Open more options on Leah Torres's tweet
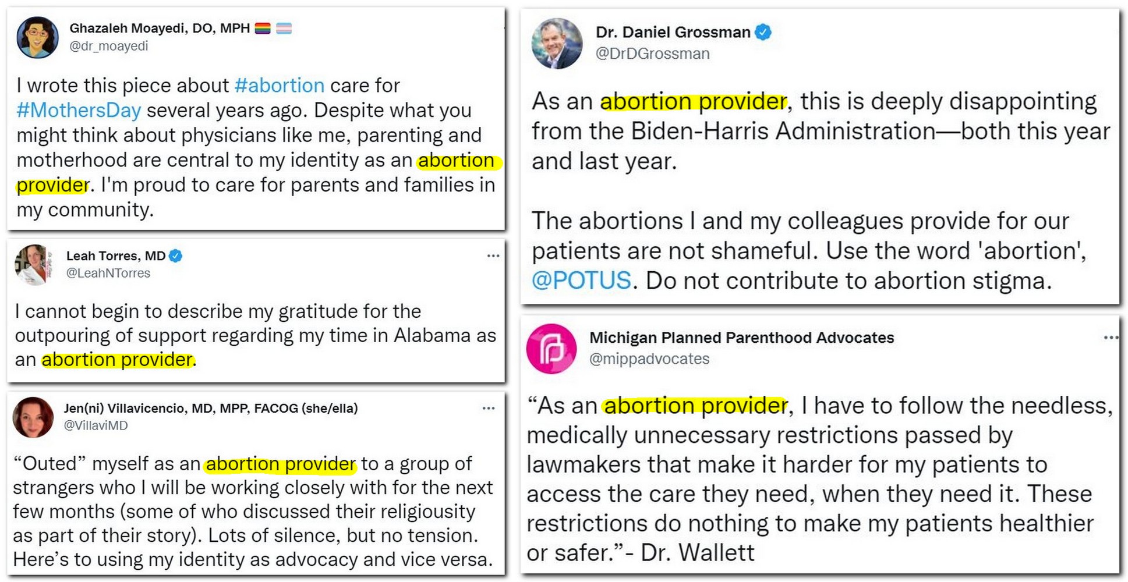Screen dimensions: 1128x582 [493, 255]
